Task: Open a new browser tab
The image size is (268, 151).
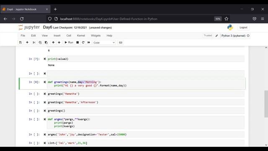Action: [x=55, y=9]
